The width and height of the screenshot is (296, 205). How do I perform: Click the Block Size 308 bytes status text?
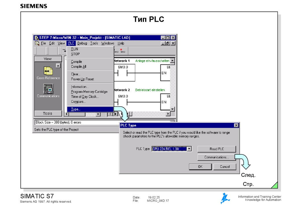point(58,122)
